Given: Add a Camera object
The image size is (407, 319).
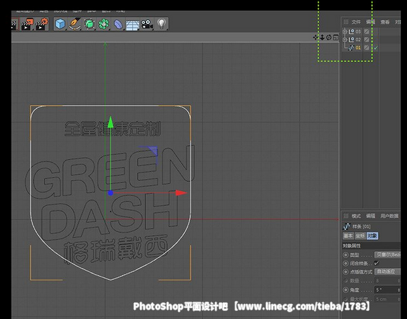Looking at the screenshot, I should tap(147, 24).
